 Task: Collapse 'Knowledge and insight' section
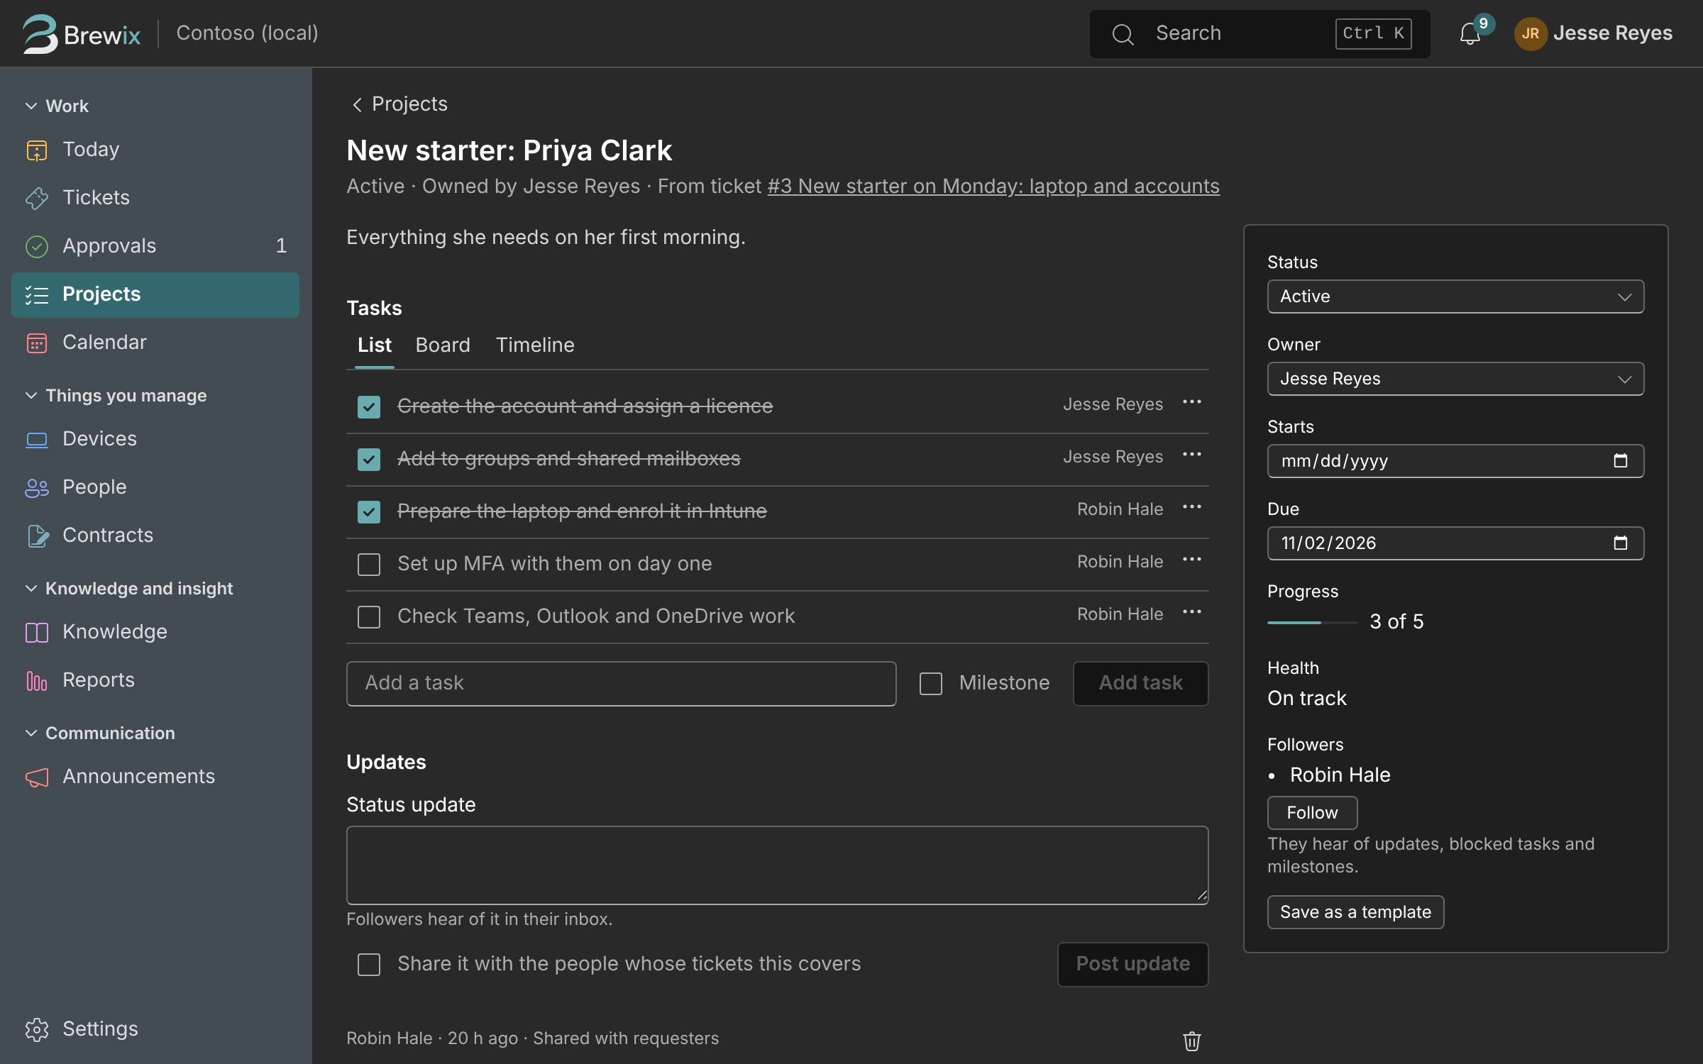click(128, 588)
